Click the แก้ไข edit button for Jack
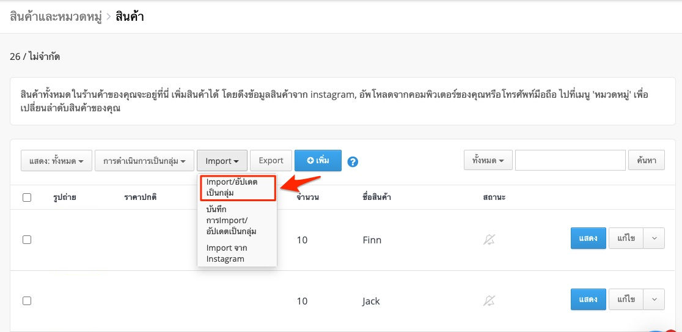 [x=626, y=300]
